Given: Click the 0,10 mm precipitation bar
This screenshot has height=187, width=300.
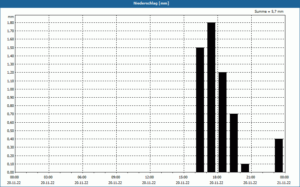Looking at the screenshot, I should 245,168.
